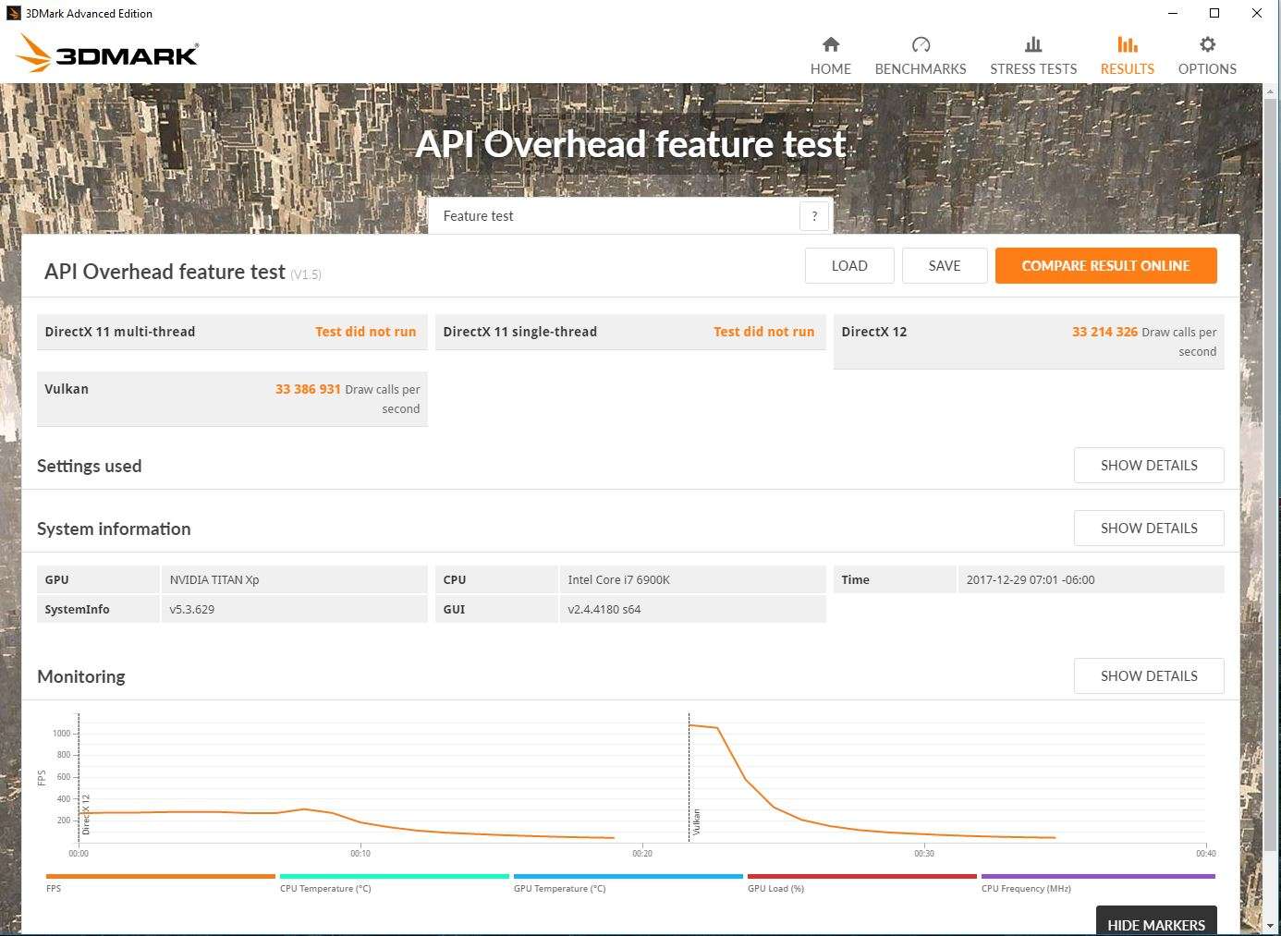Minimize the 3DMark window

(1172, 13)
